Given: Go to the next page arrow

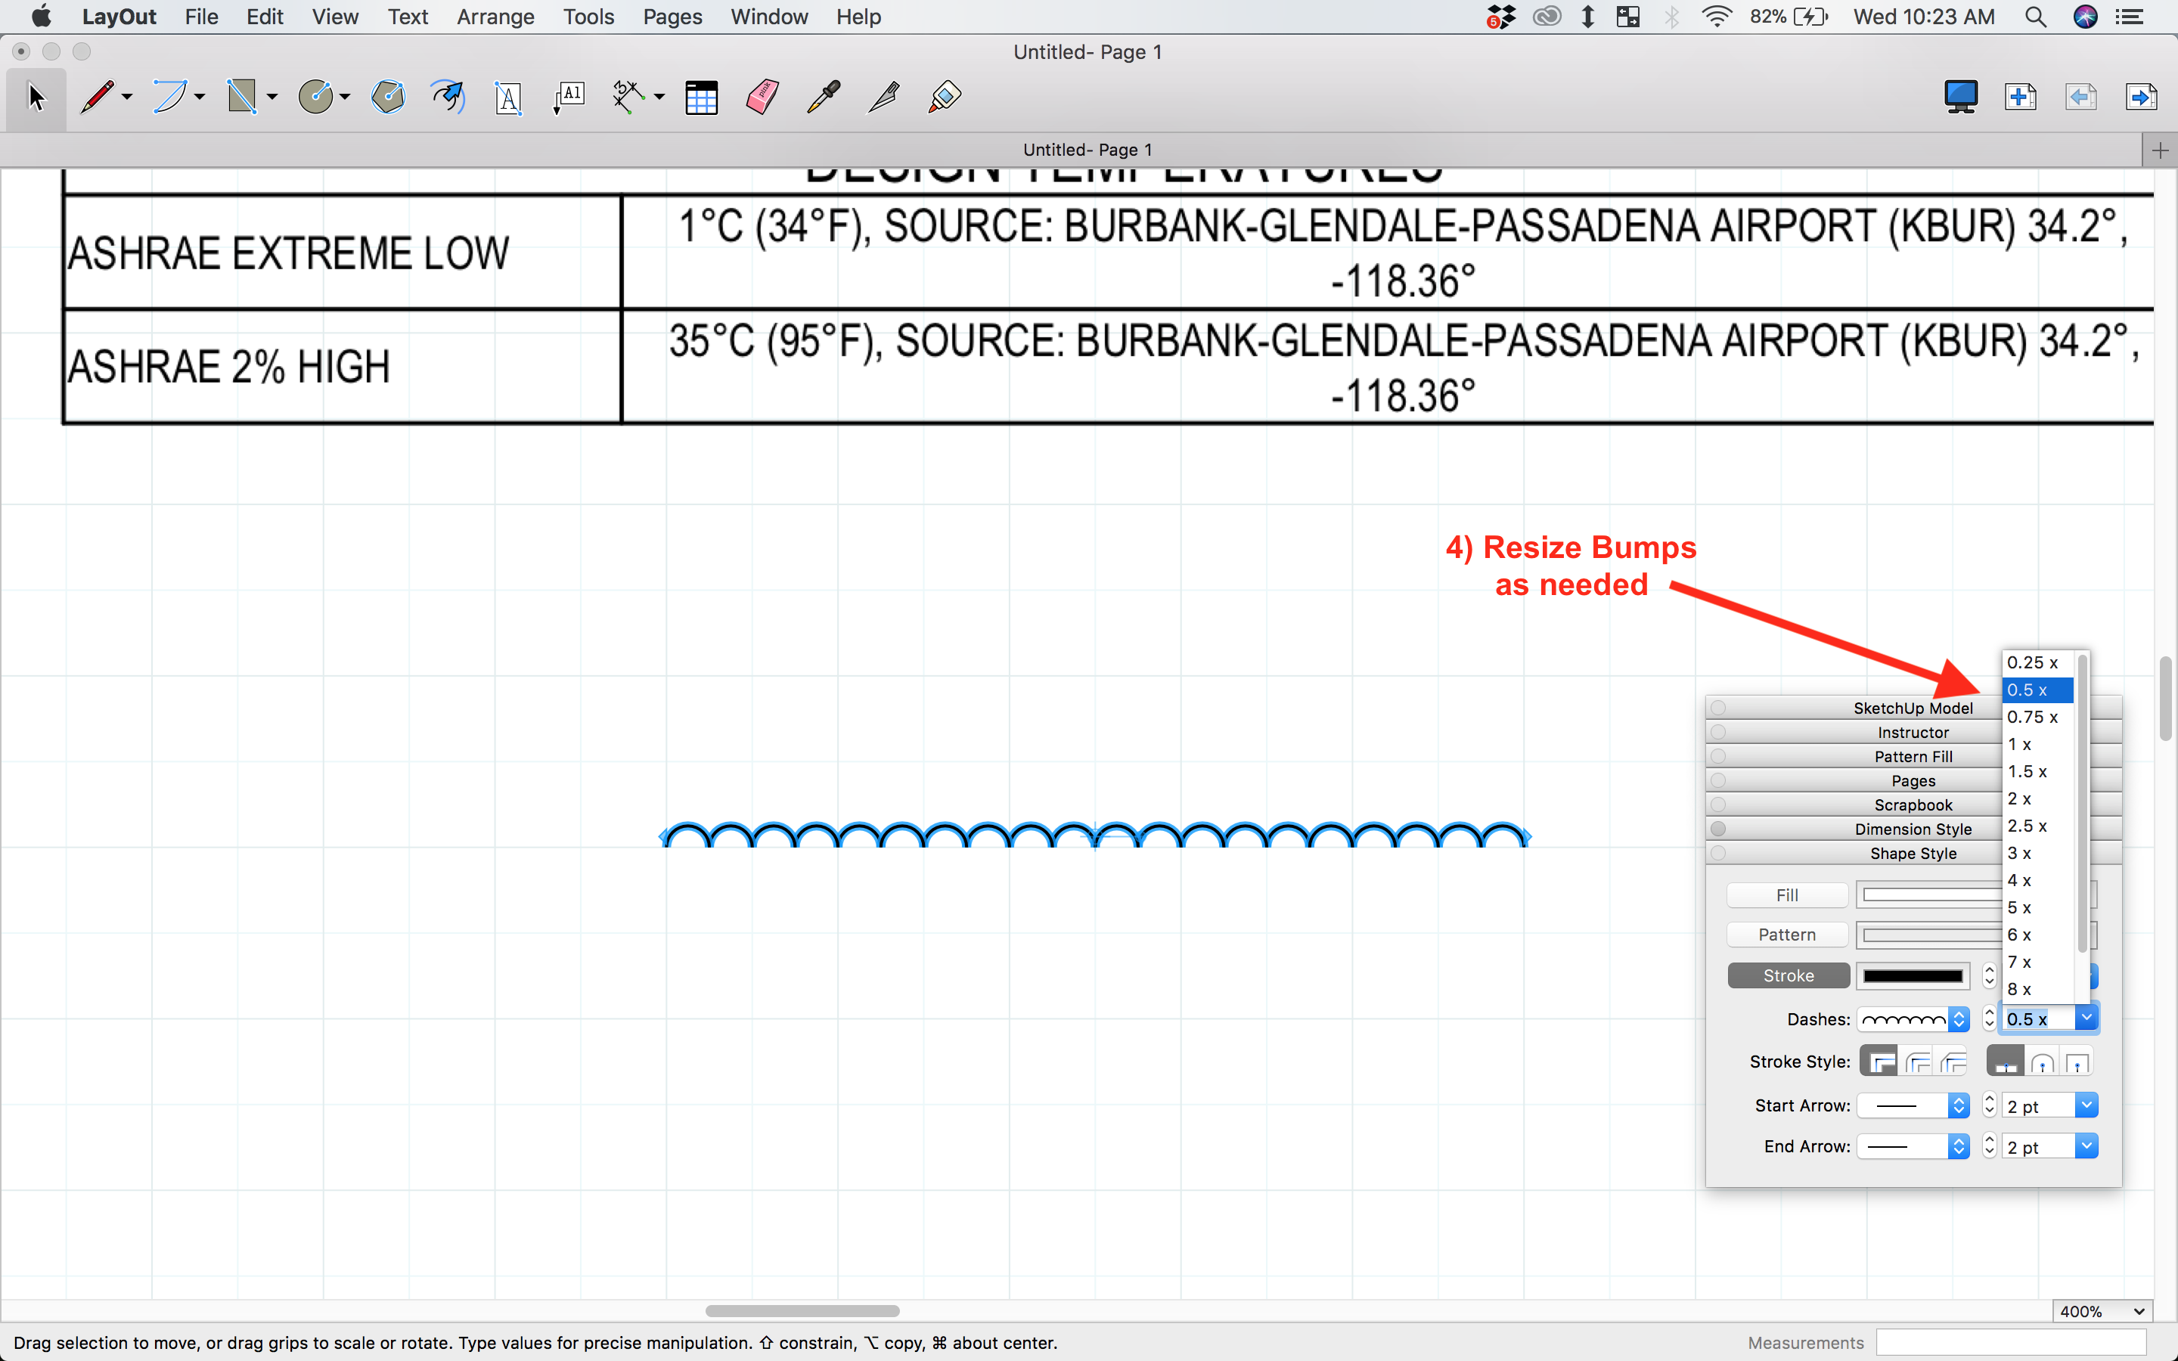Looking at the screenshot, I should click(x=2140, y=98).
